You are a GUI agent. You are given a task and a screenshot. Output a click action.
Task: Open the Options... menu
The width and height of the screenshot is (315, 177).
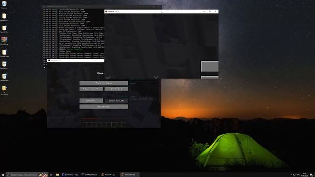[91, 101]
